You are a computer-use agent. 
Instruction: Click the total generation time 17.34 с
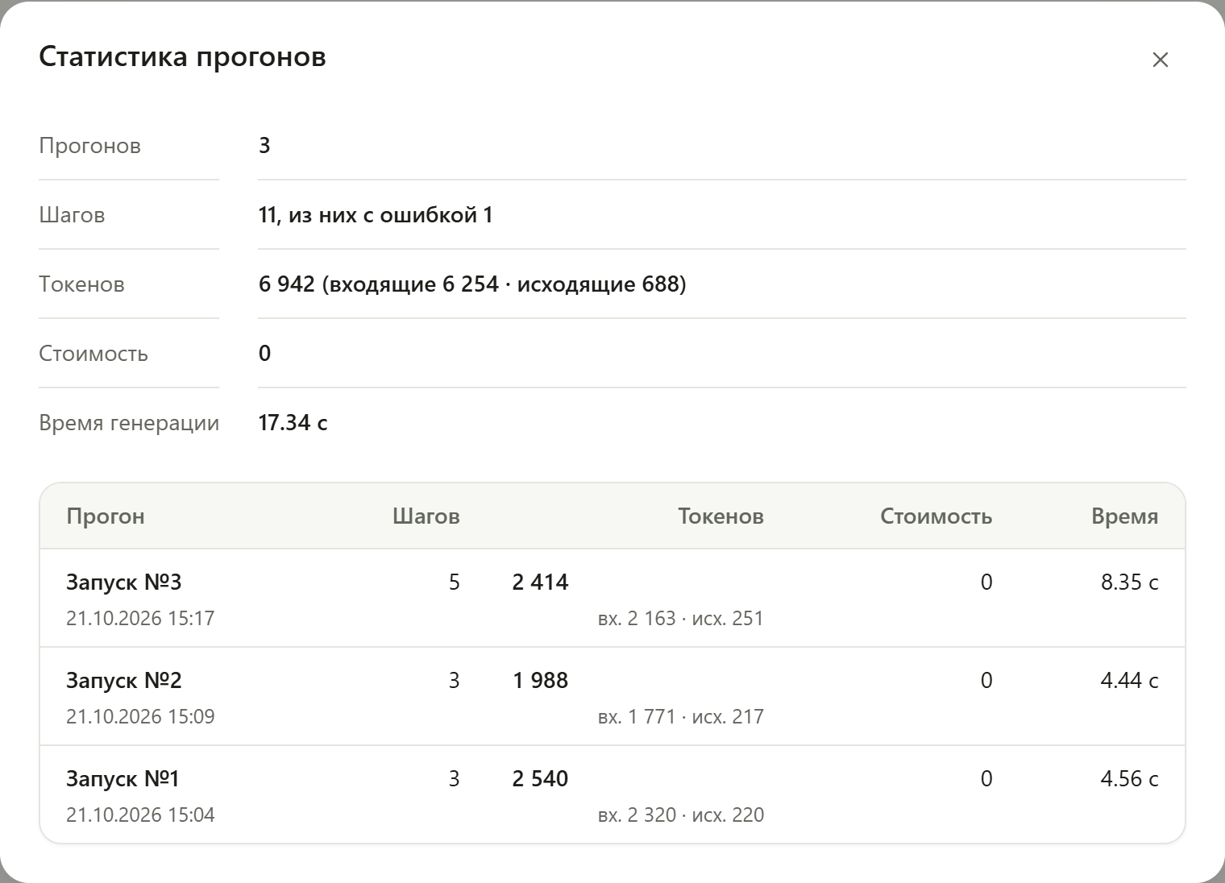point(293,423)
